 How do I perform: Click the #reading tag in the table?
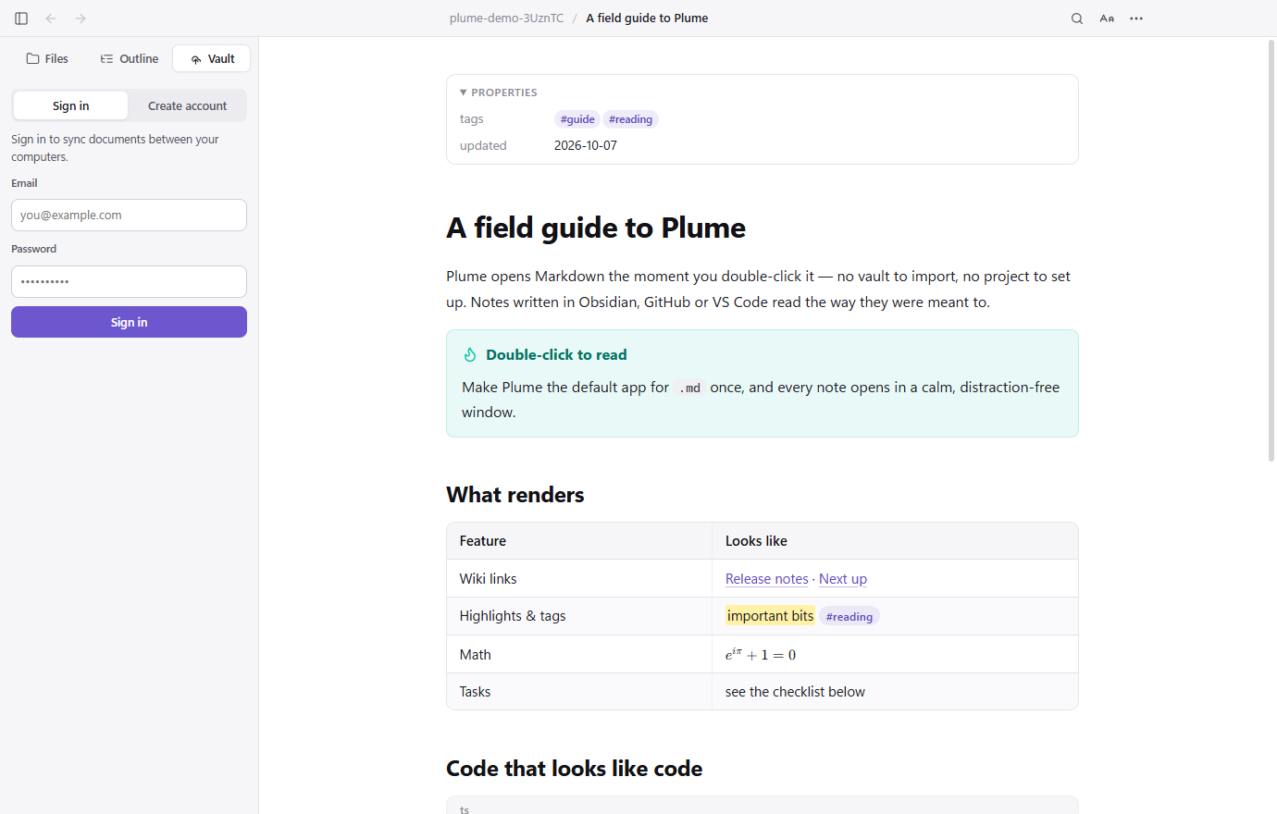tap(849, 617)
